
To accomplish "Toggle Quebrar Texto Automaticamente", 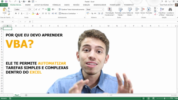I will pos(71,9).
